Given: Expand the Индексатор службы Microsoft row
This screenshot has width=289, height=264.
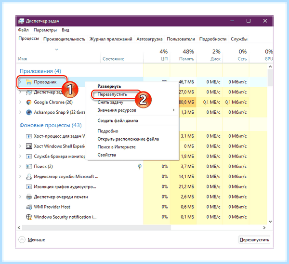Looking at the screenshot, I should tap(20, 177).
